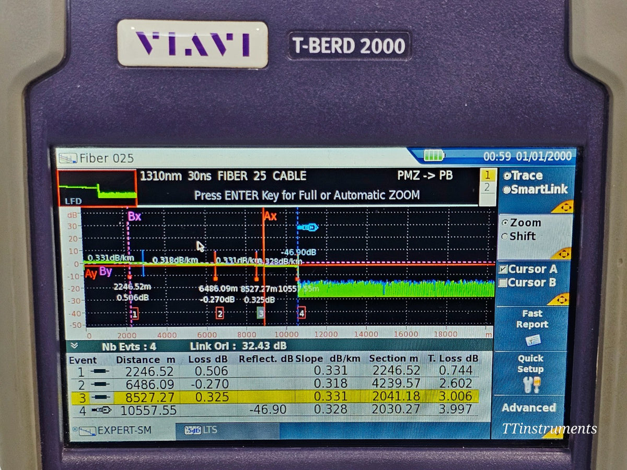
Task: Select event marker 3 on the graph
Action: coord(260,313)
